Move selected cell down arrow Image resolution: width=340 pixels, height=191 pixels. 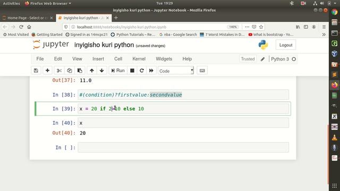(x=101, y=71)
